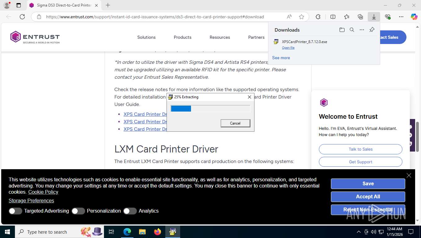
Task: Open Split screen icon
Action: pyautogui.click(x=333, y=17)
